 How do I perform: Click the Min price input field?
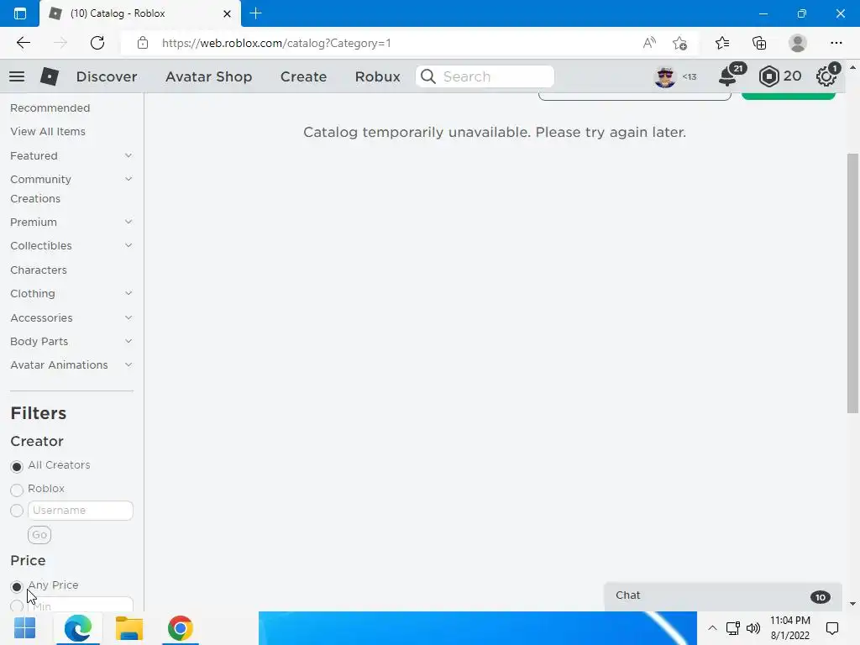[x=81, y=605]
